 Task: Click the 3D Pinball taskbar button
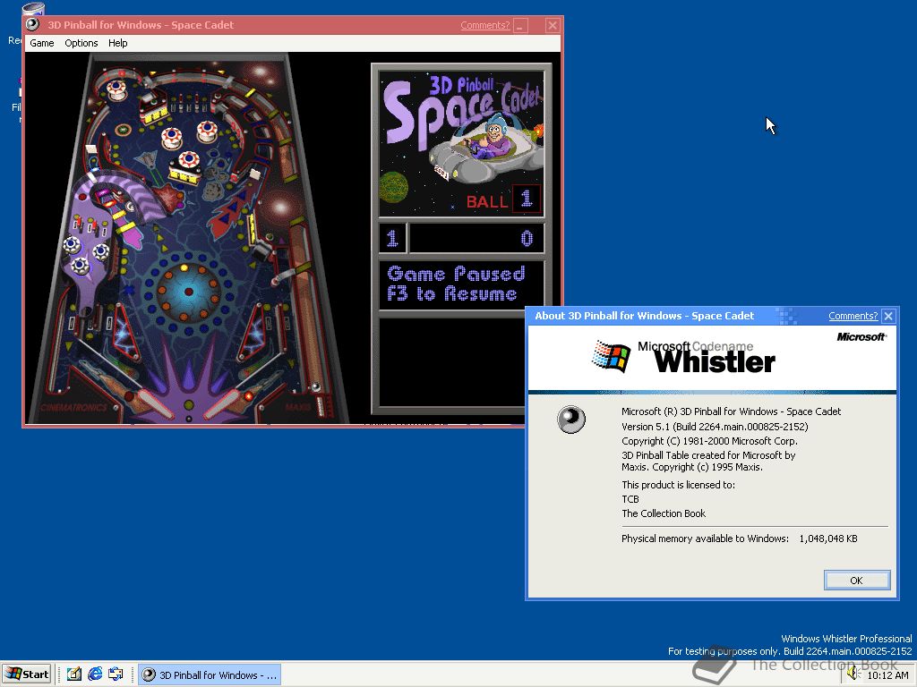click(x=210, y=674)
